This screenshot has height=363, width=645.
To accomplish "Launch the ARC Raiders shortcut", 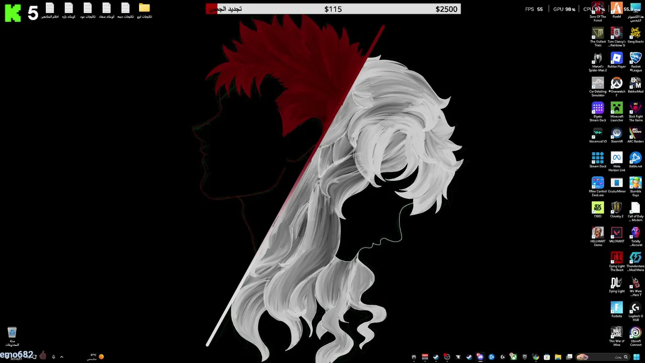I will pos(635,135).
